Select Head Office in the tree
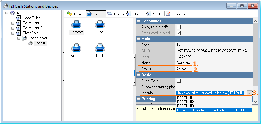This screenshot has height=124, width=261. pos(32,18)
